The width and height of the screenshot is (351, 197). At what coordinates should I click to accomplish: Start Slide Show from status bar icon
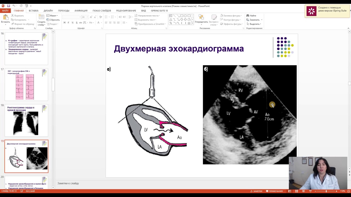pyautogui.click(x=310, y=191)
